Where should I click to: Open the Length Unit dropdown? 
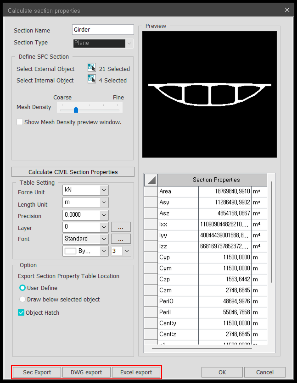[104, 202]
